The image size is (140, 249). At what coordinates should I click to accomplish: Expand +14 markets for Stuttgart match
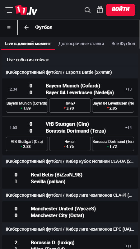tap(128, 128)
